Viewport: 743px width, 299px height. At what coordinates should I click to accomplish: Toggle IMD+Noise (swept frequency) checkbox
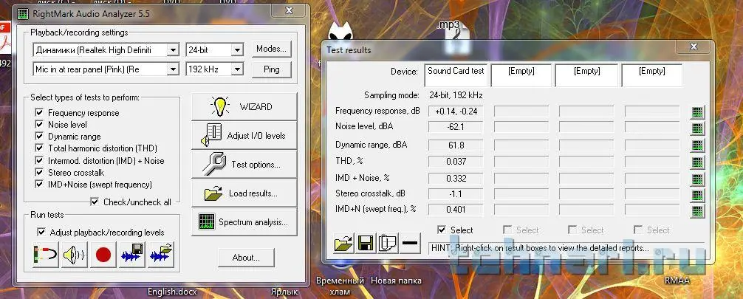coord(39,185)
